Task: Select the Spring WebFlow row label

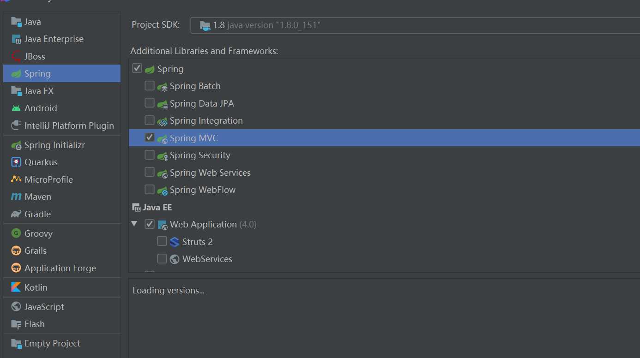Action: tap(203, 190)
